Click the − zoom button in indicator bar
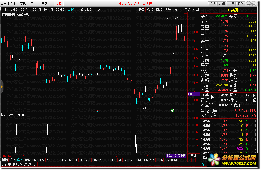 click(194, 160)
